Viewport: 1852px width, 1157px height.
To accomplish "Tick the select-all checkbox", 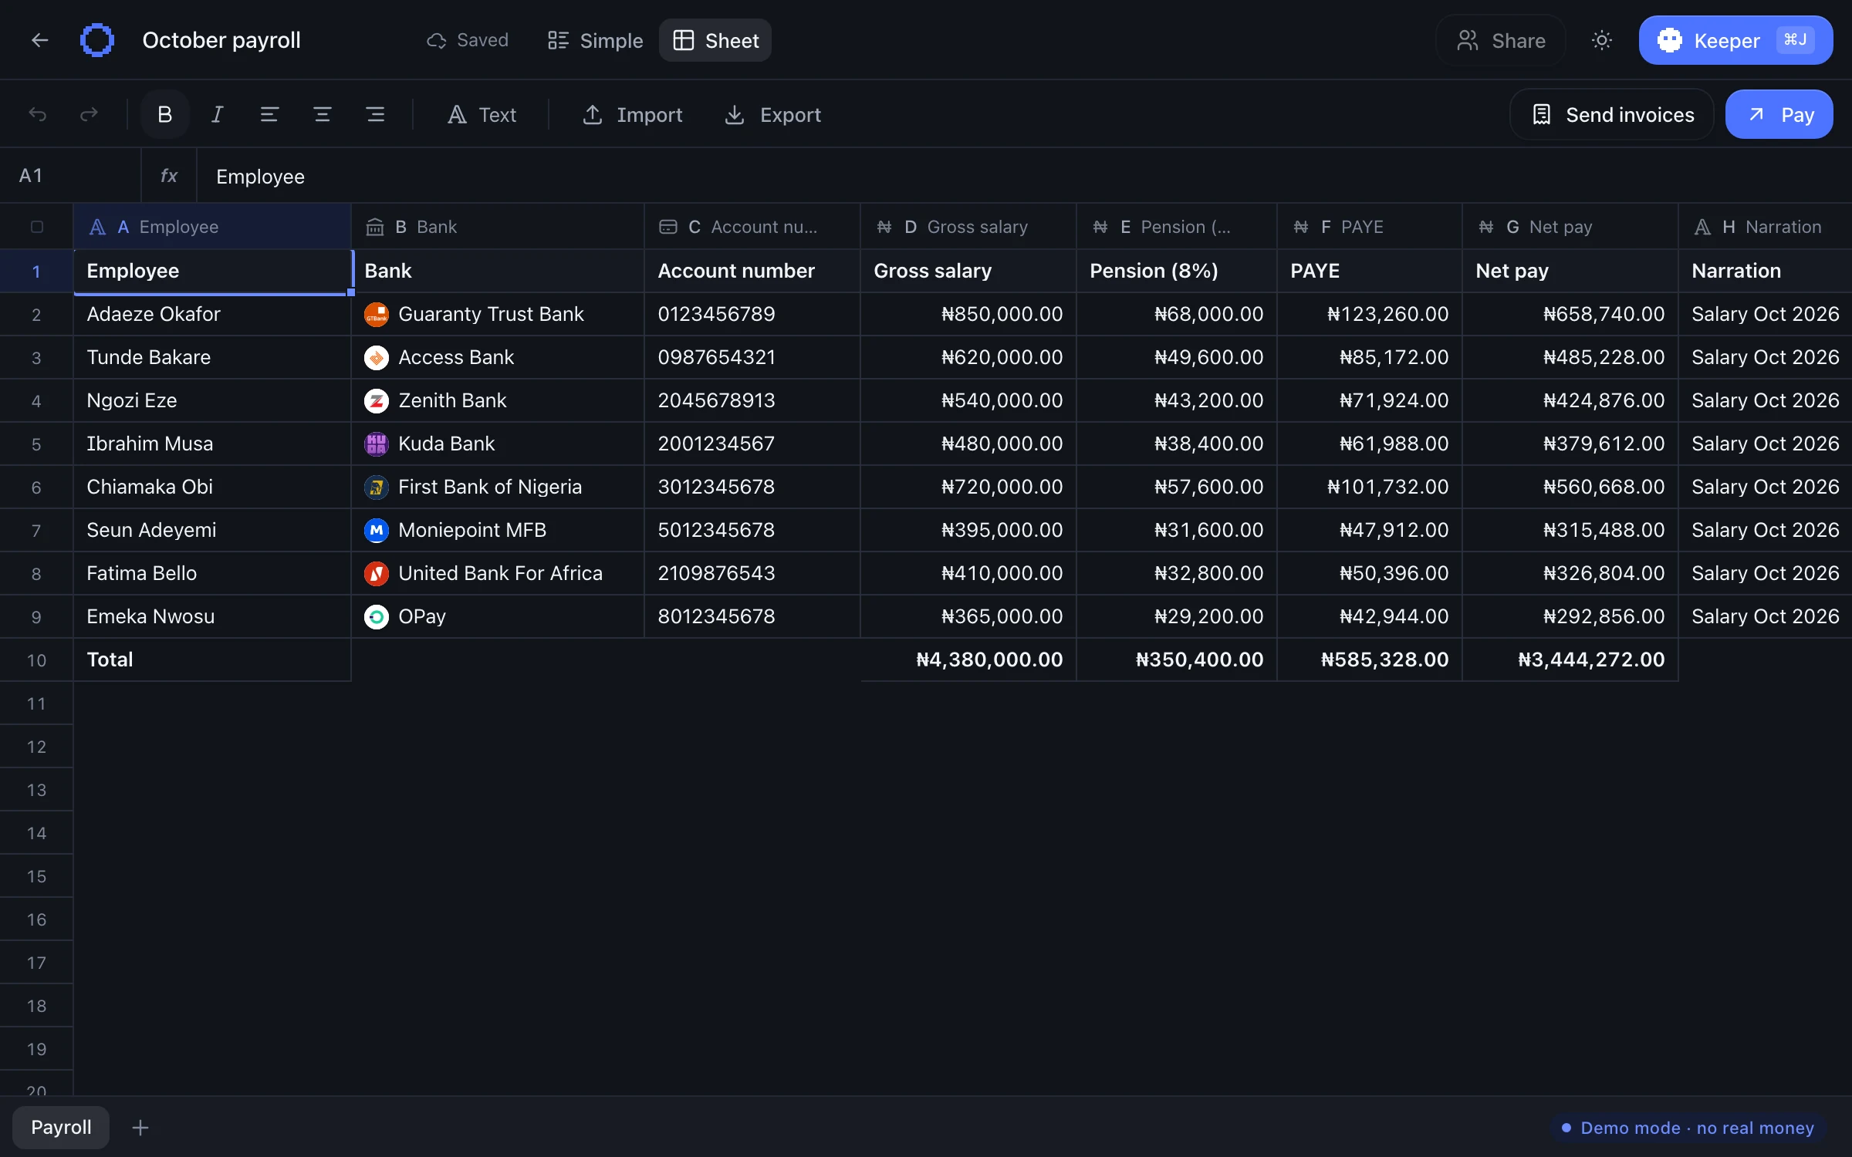I will [36, 227].
